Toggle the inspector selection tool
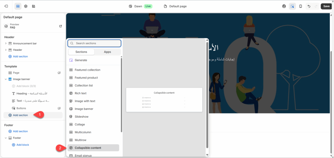The image size is (334, 158). coord(292,6)
